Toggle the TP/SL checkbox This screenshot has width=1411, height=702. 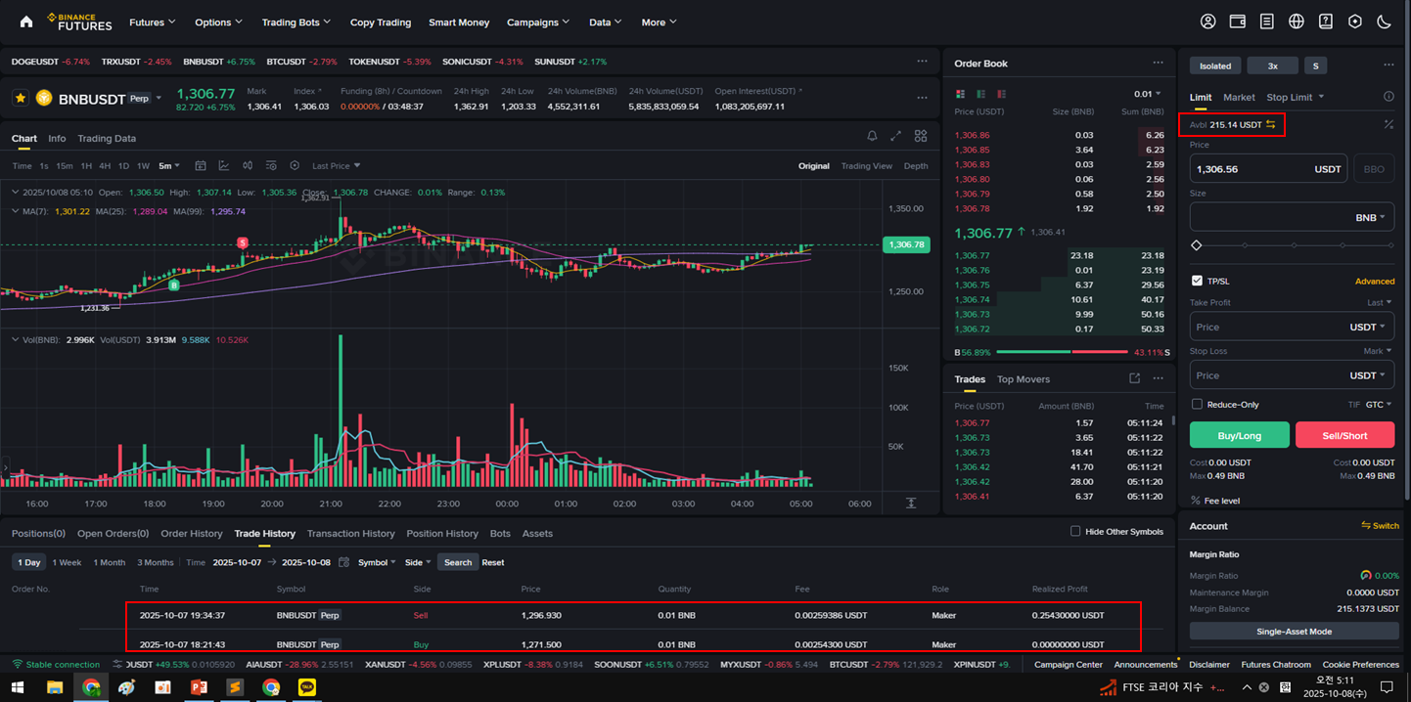(x=1197, y=281)
